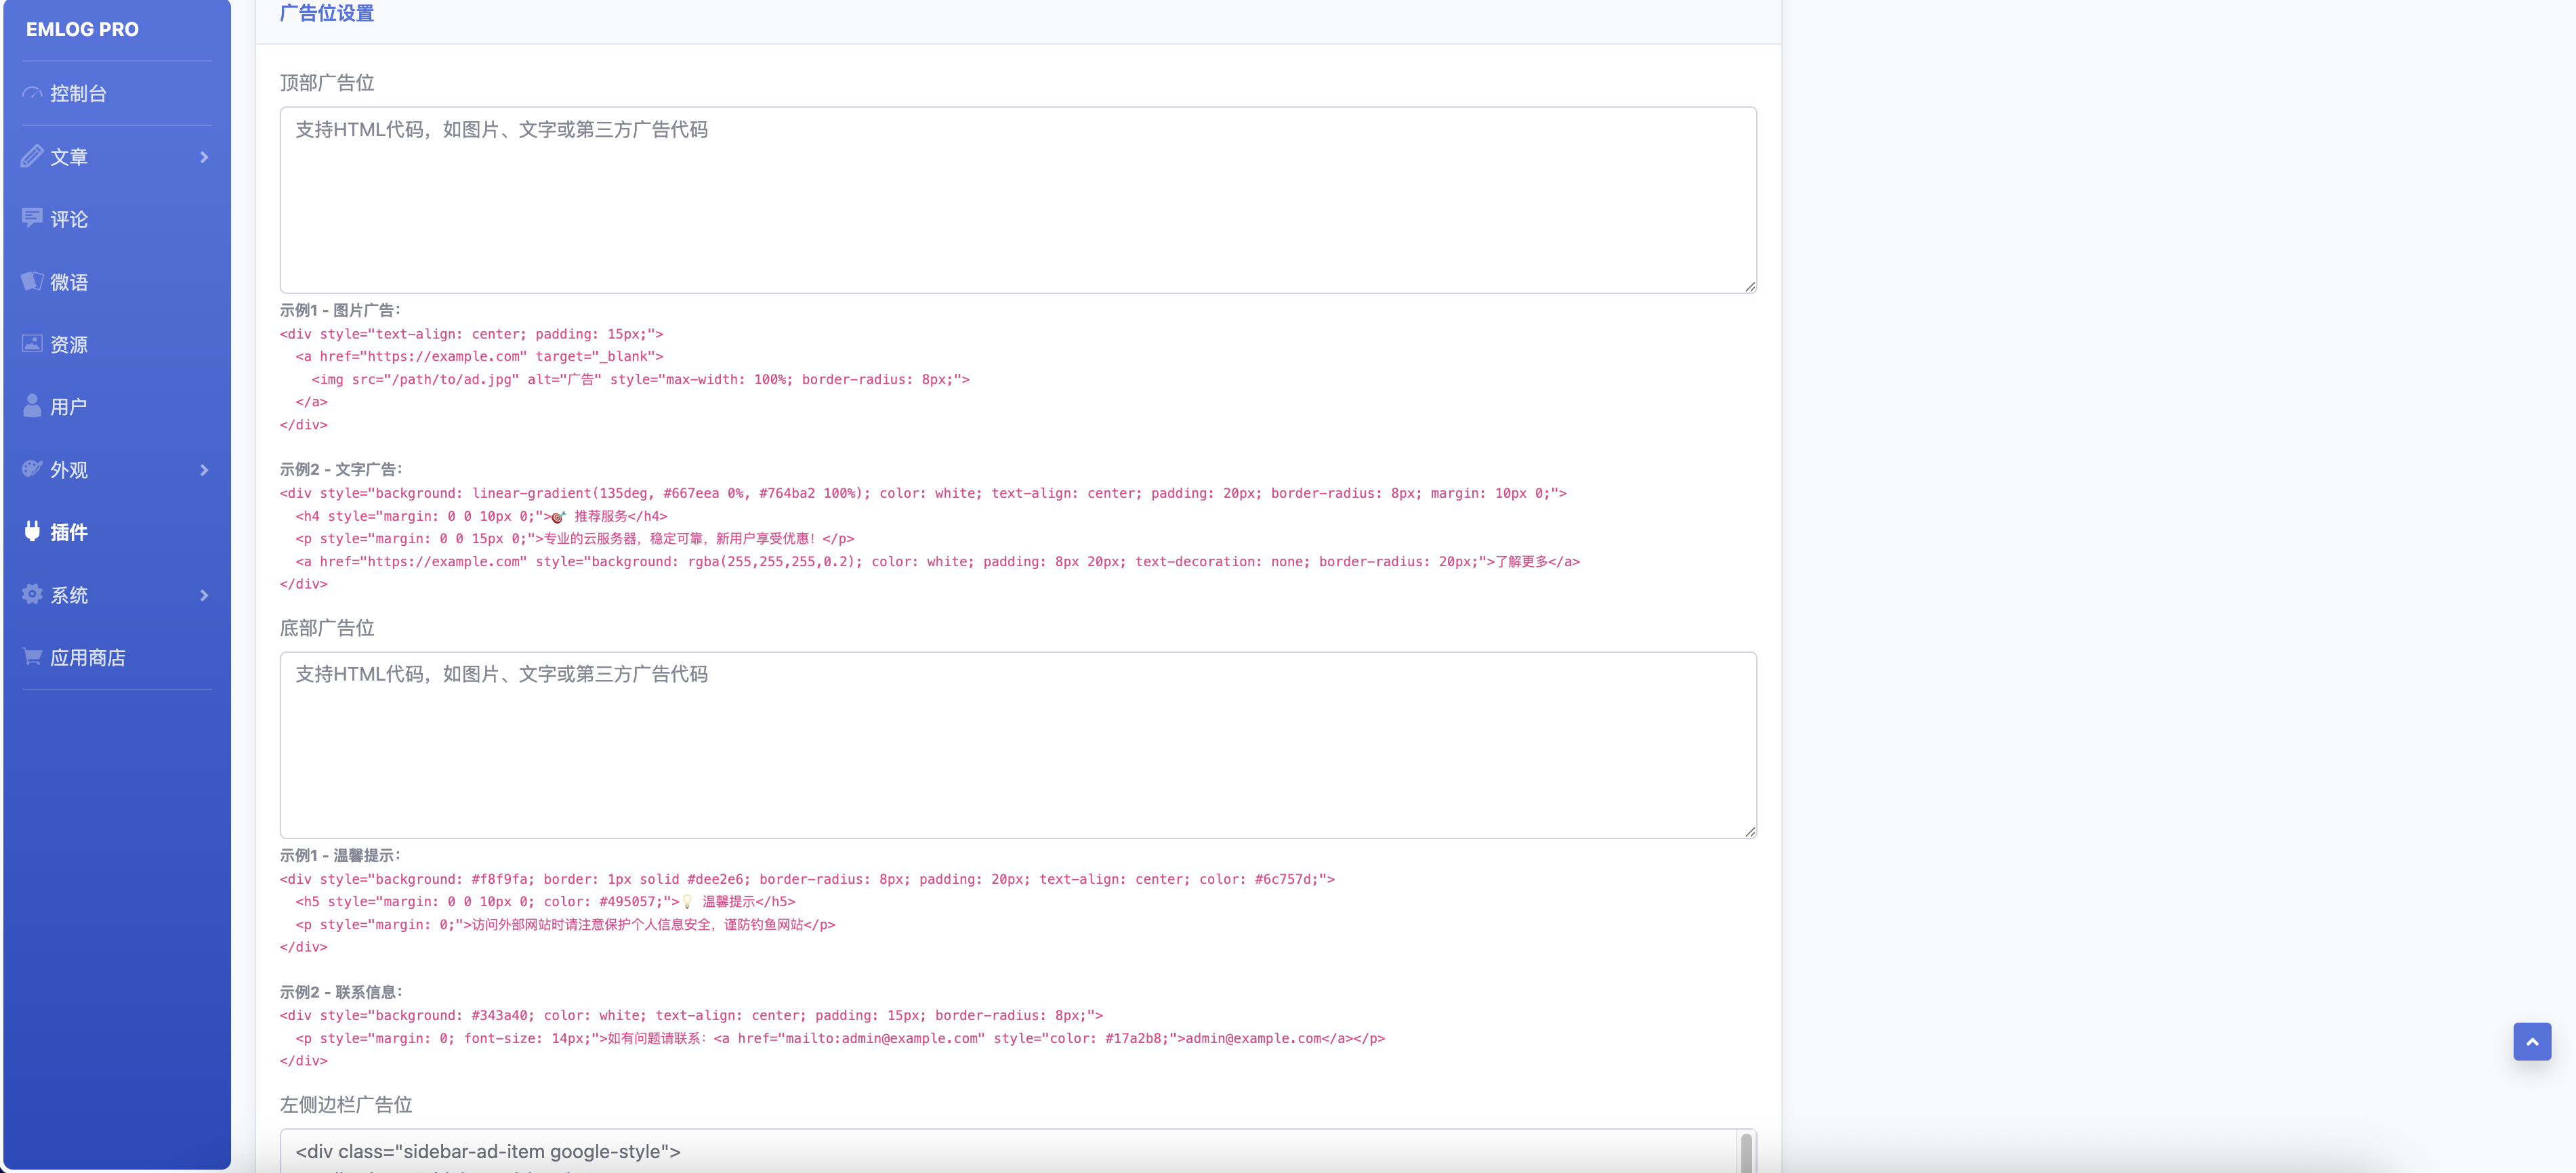The image size is (2576, 1173).
Task: Click the shopping cart icon for 应用商店
Action: [32, 657]
